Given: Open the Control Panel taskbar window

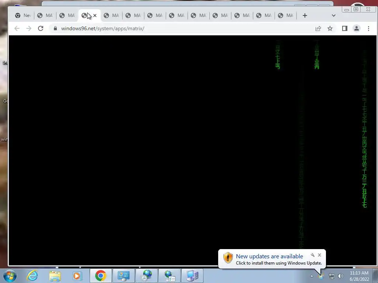Looking at the screenshot, I should [123, 276].
